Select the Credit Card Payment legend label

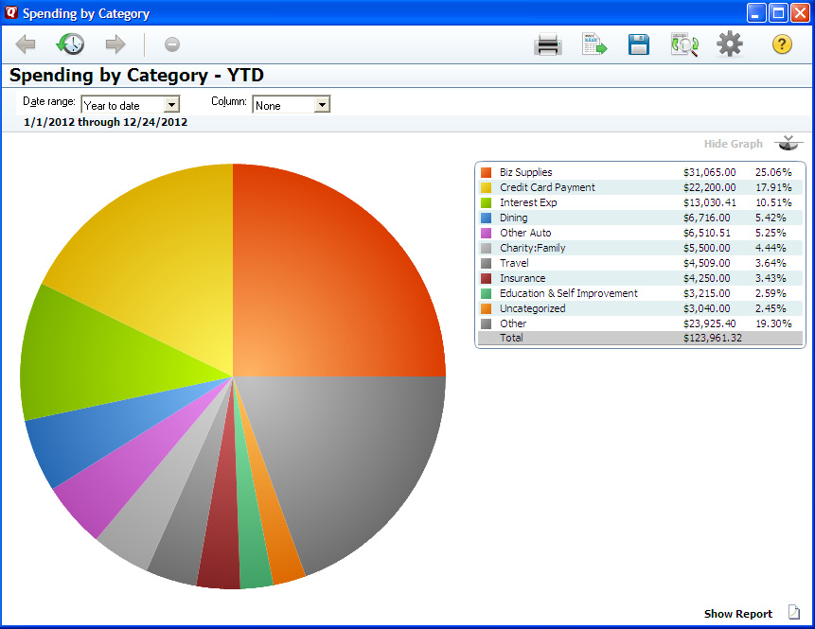click(x=547, y=187)
